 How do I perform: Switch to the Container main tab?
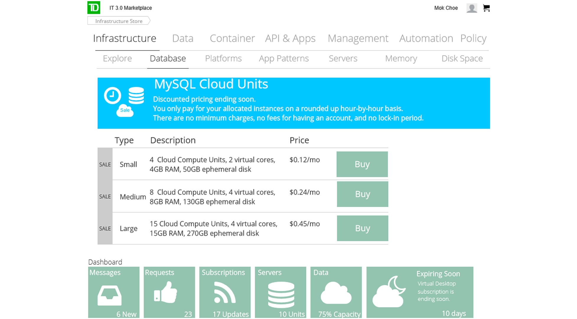[232, 38]
